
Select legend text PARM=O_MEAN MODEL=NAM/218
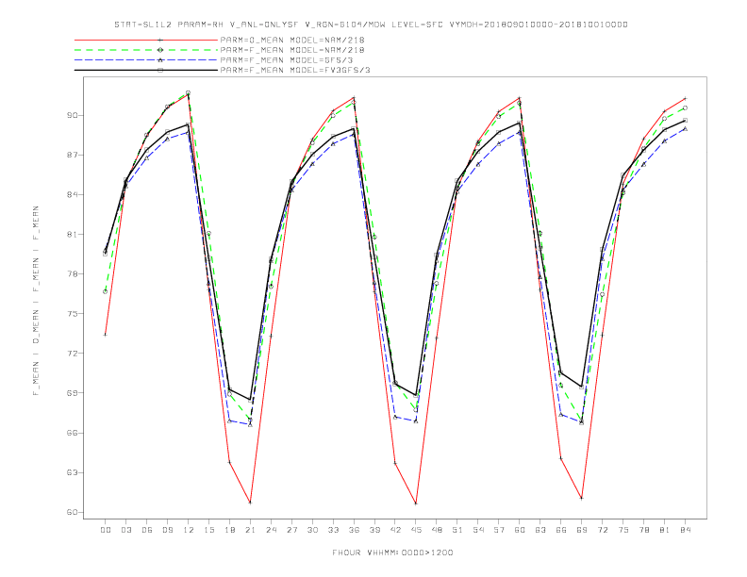click(x=292, y=40)
